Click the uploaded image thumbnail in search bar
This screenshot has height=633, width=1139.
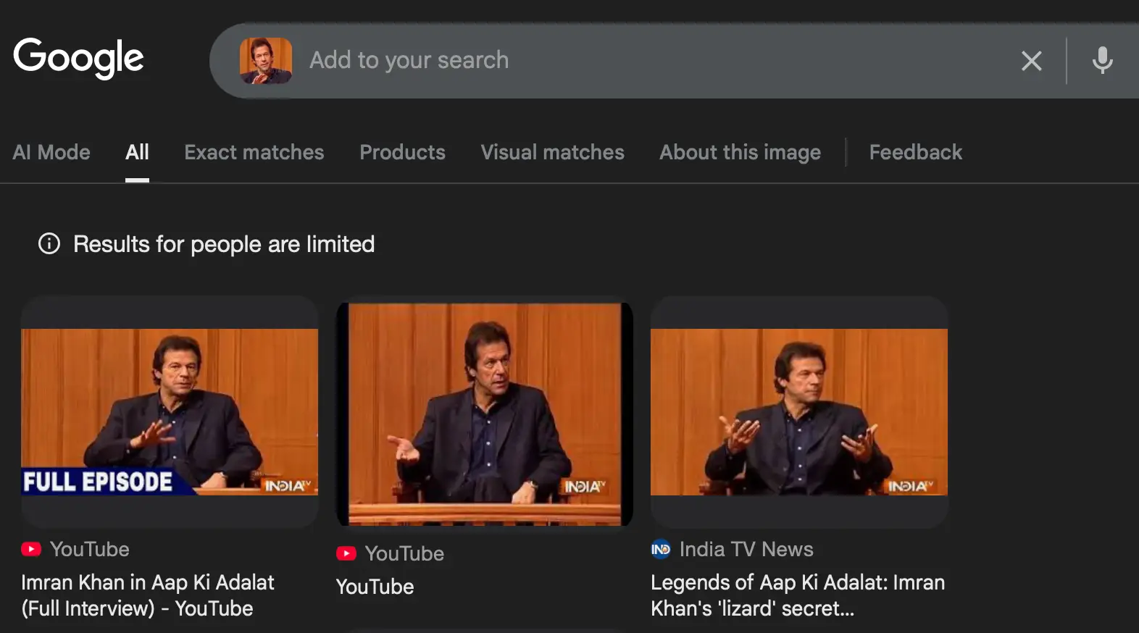(266, 61)
